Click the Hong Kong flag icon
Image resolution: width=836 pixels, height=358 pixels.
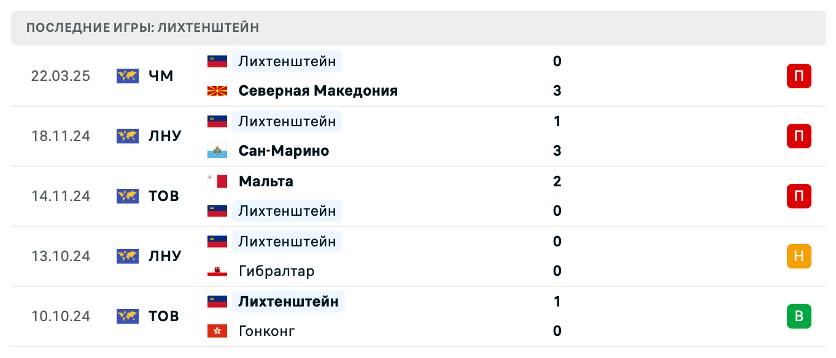(217, 331)
